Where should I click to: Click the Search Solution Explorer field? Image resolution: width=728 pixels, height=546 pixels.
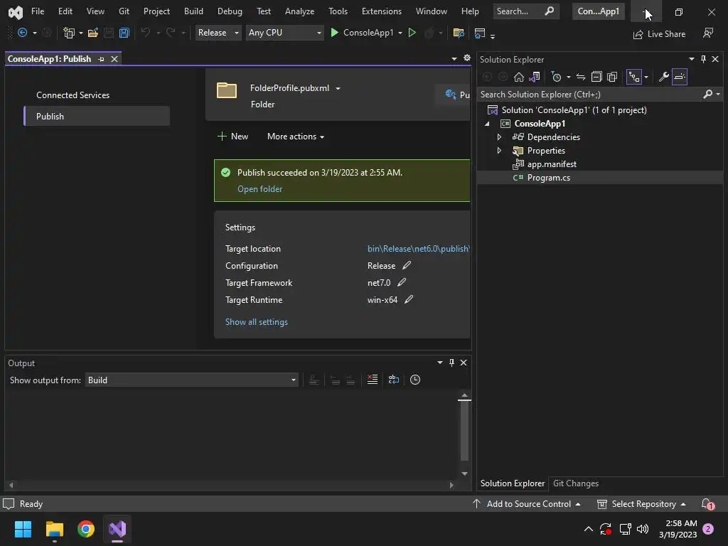tap(589, 95)
